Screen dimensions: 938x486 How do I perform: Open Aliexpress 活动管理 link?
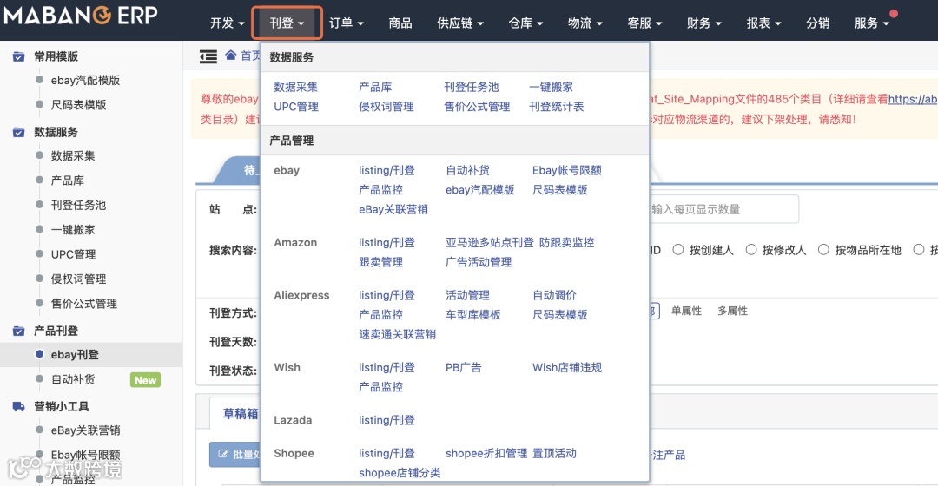[468, 295]
